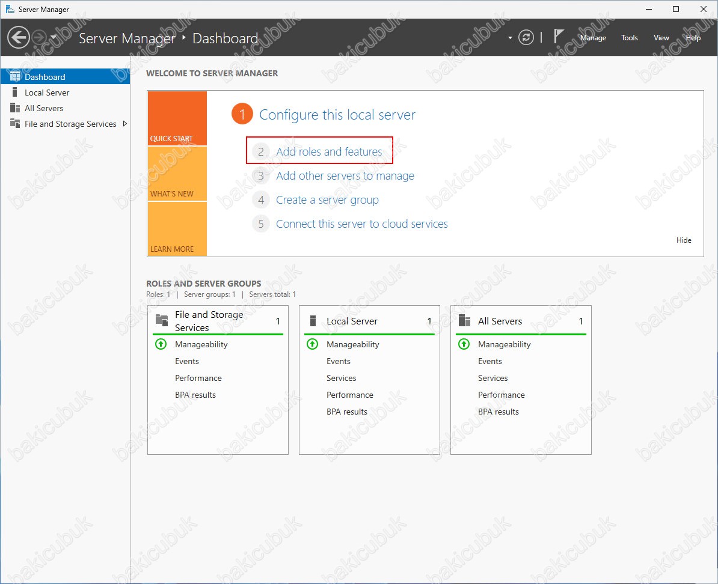
Task: Open BPA results in Local Server tile
Action: pyautogui.click(x=346, y=412)
